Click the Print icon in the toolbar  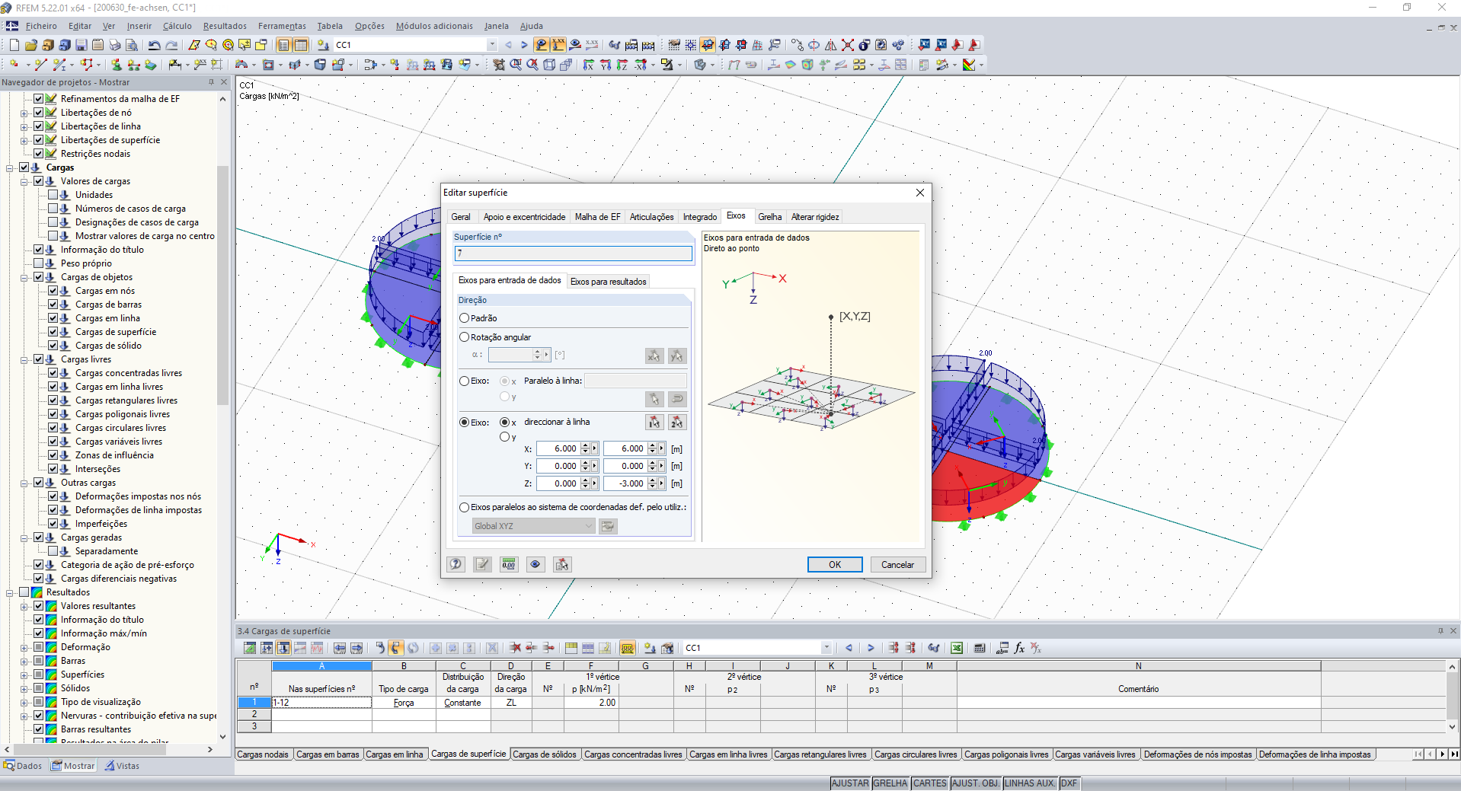[114, 45]
